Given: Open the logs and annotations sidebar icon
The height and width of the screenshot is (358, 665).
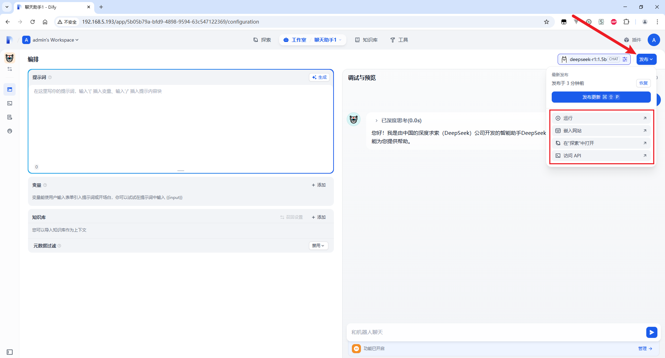Looking at the screenshot, I should click(10, 117).
